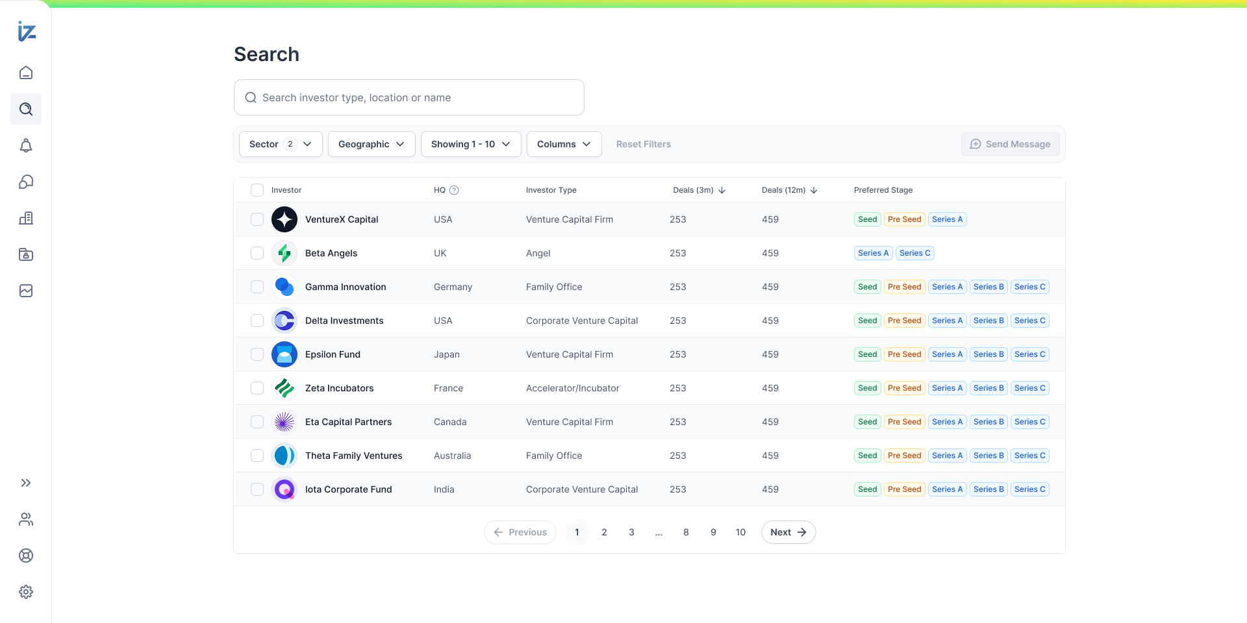Click the HQ help question icon

point(454,190)
